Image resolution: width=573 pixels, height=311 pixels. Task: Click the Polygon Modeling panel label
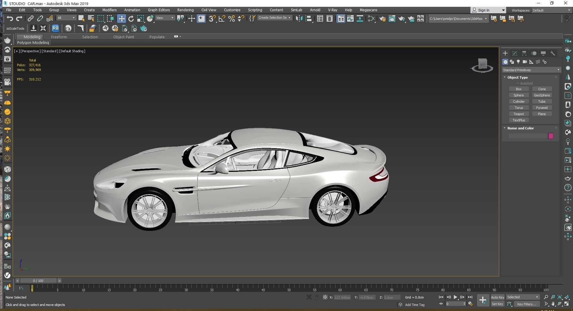(33, 42)
